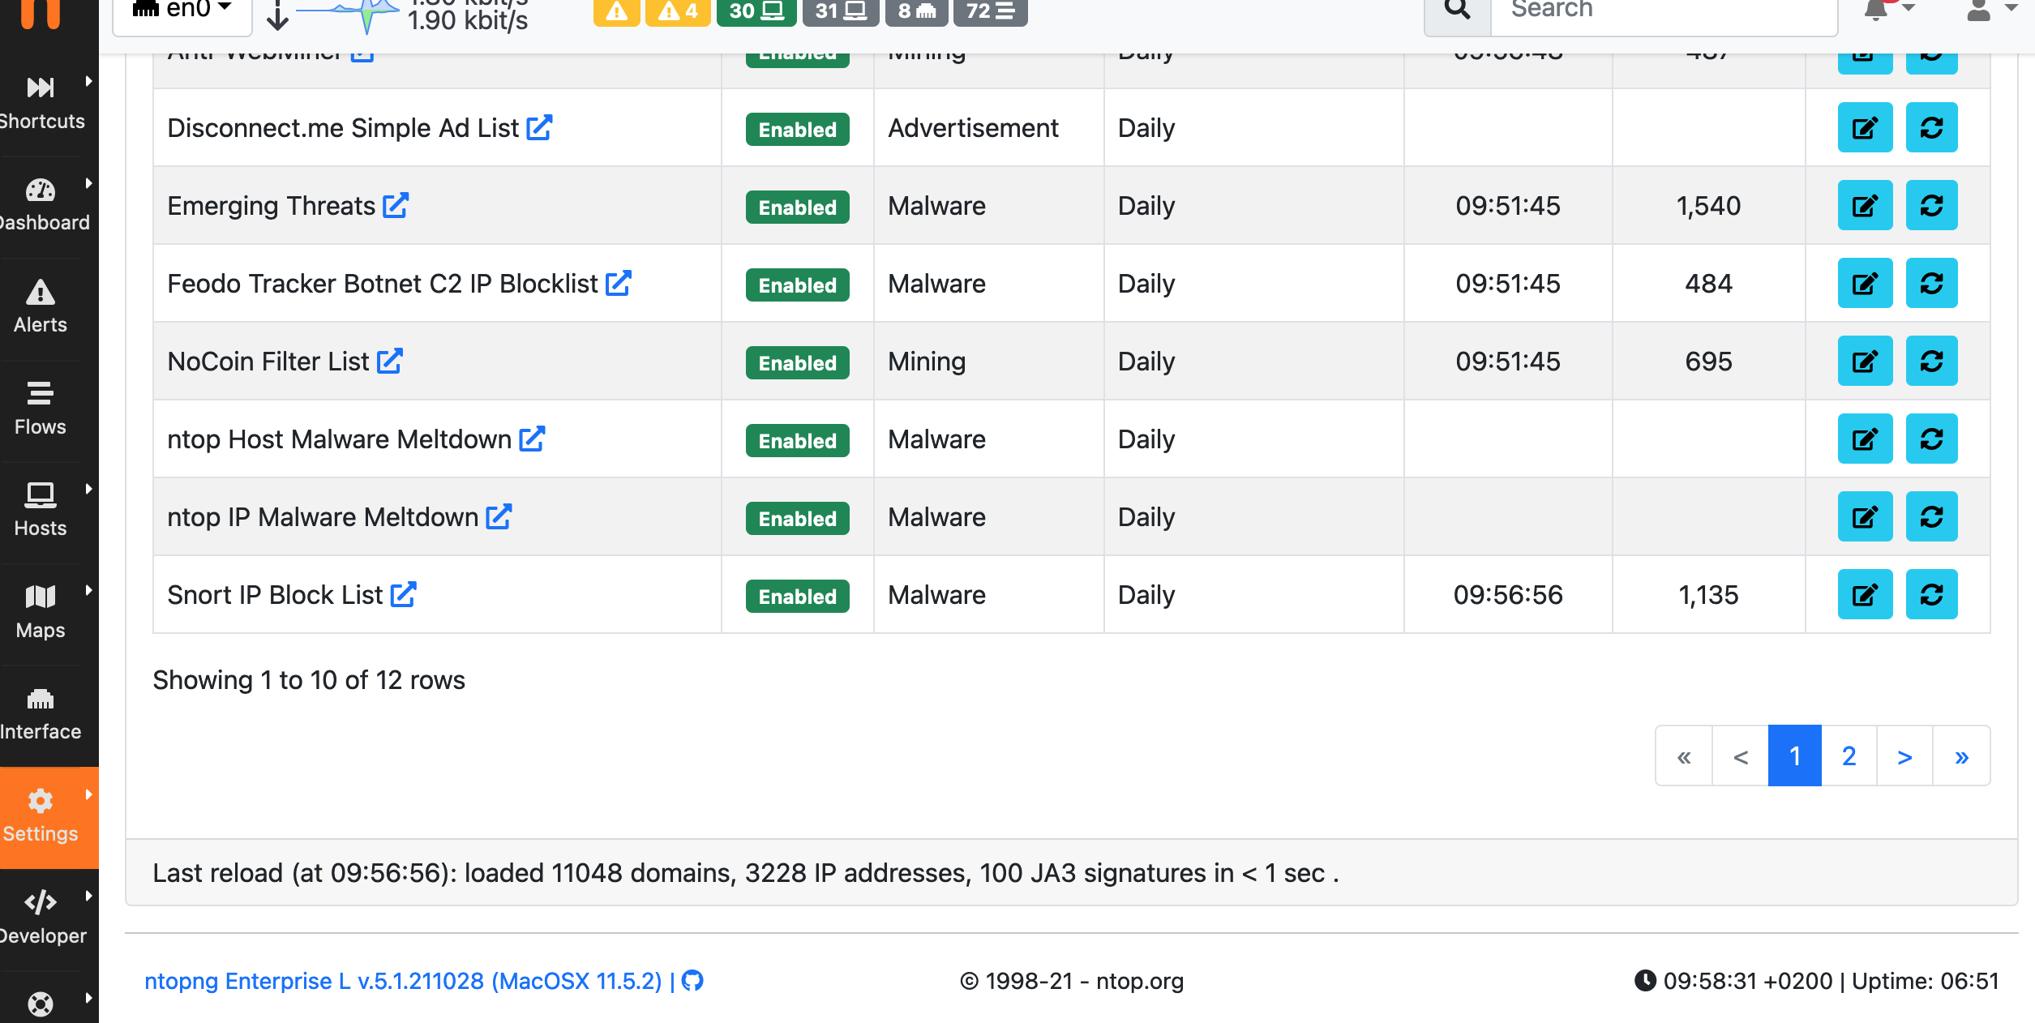Open the 72 flows badge

click(990, 11)
